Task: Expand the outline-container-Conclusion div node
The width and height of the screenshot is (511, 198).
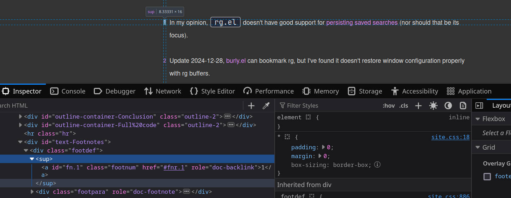Action: tap(20, 116)
